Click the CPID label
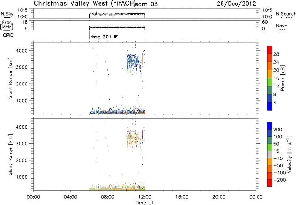Viewport: 296px width, 205px height. point(8,35)
